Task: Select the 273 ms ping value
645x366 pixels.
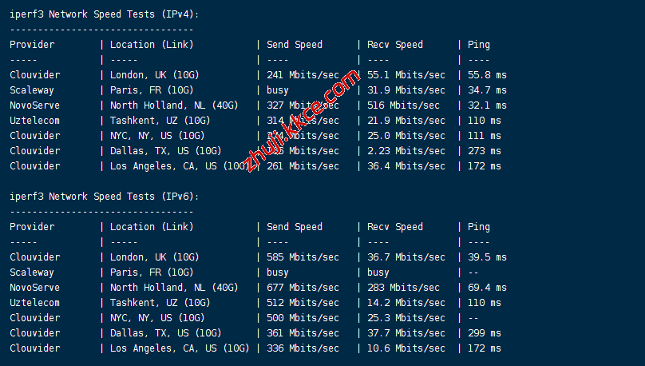Action: pos(485,151)
